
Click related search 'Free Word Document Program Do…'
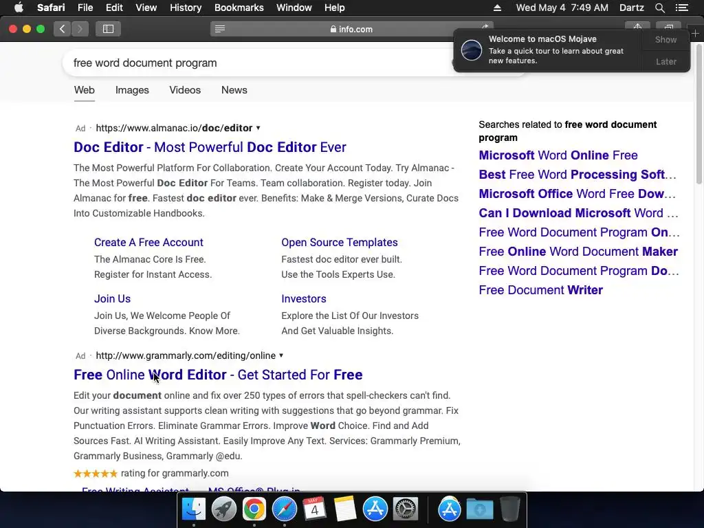(579, 271)
